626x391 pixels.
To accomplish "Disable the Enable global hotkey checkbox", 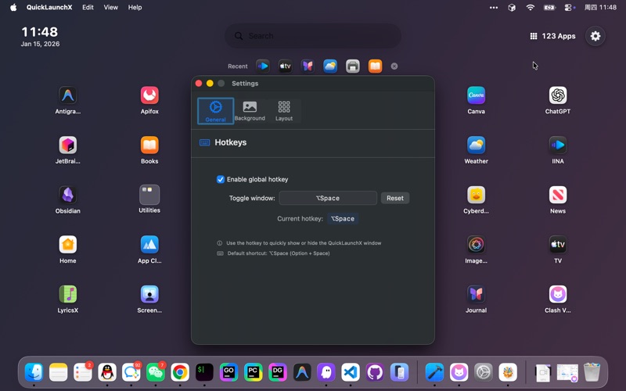I will pyautogui.click(x=221, y=179).
